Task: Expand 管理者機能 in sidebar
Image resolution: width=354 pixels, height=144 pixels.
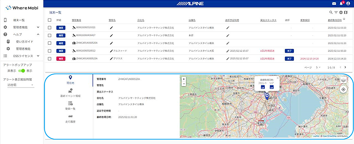Action: (21, 27)
